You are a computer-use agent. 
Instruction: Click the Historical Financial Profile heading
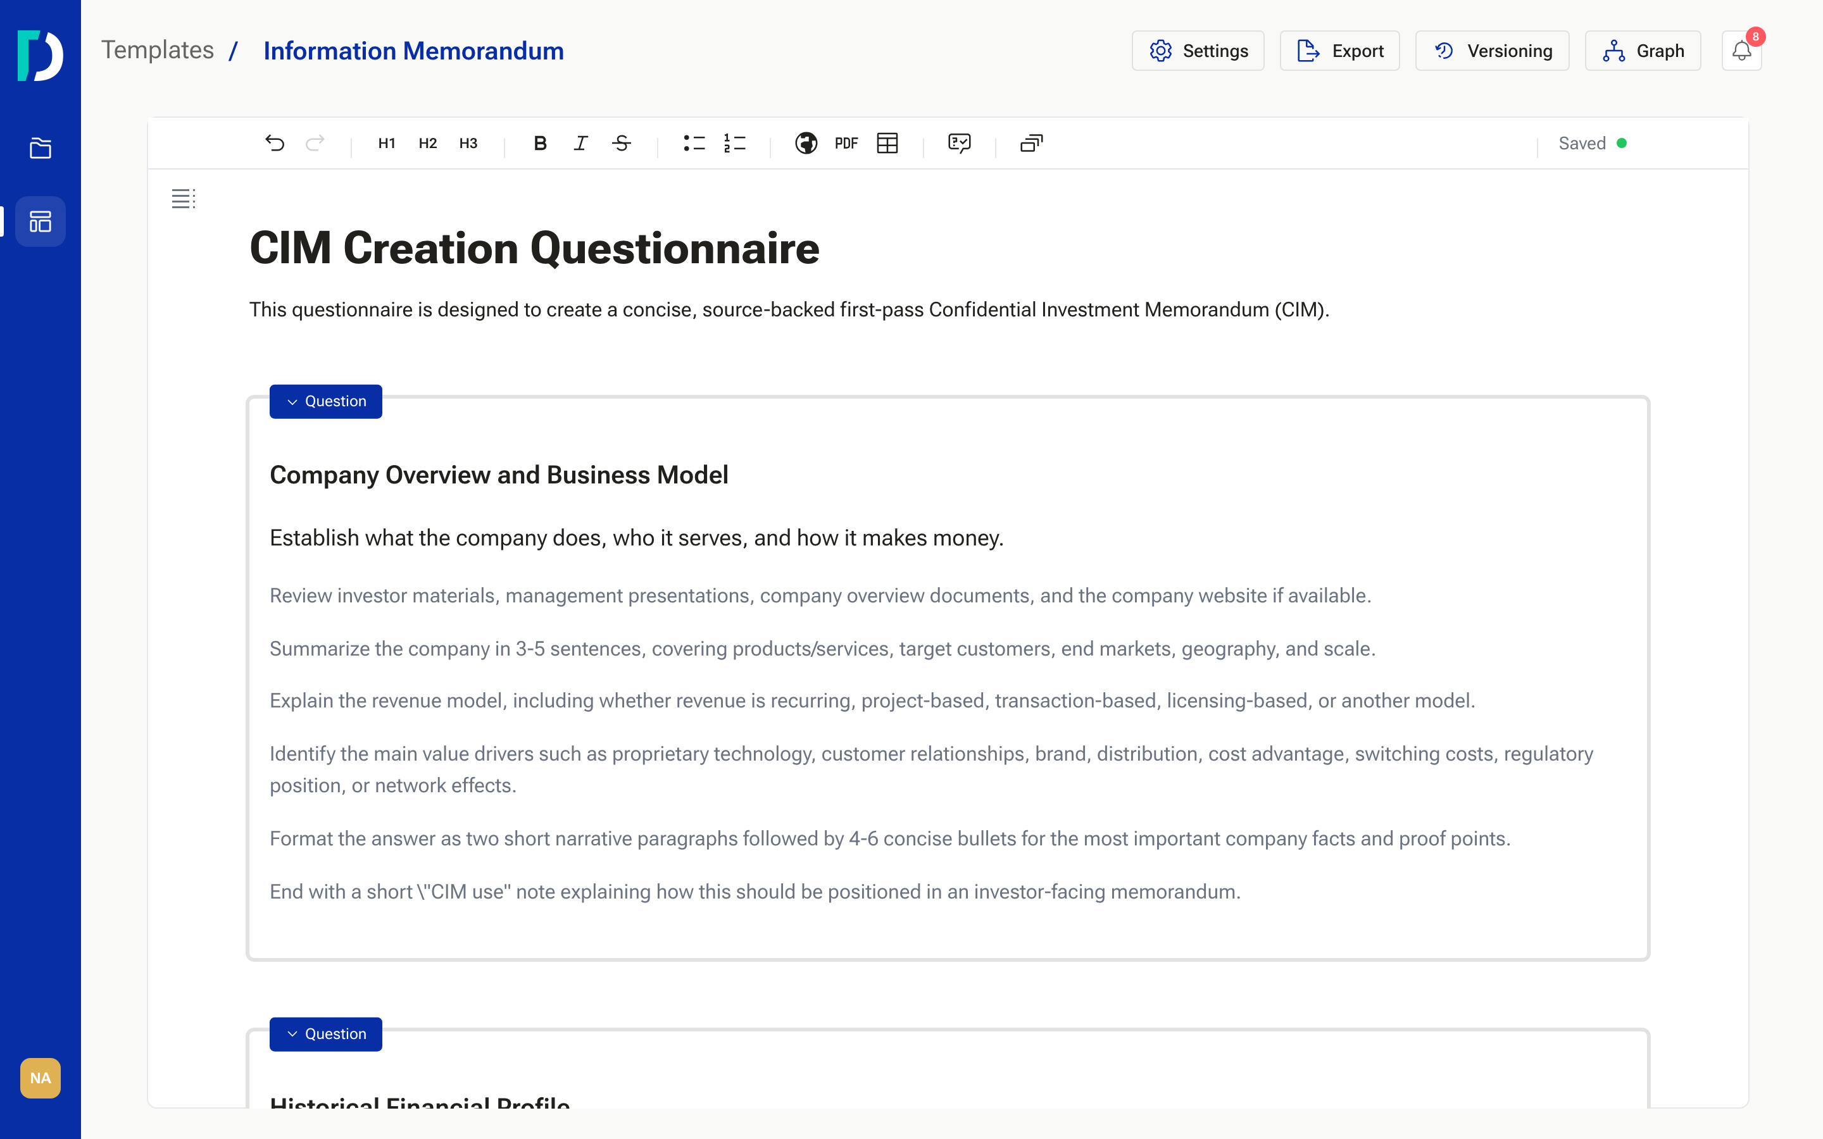tap(420, 1102)
